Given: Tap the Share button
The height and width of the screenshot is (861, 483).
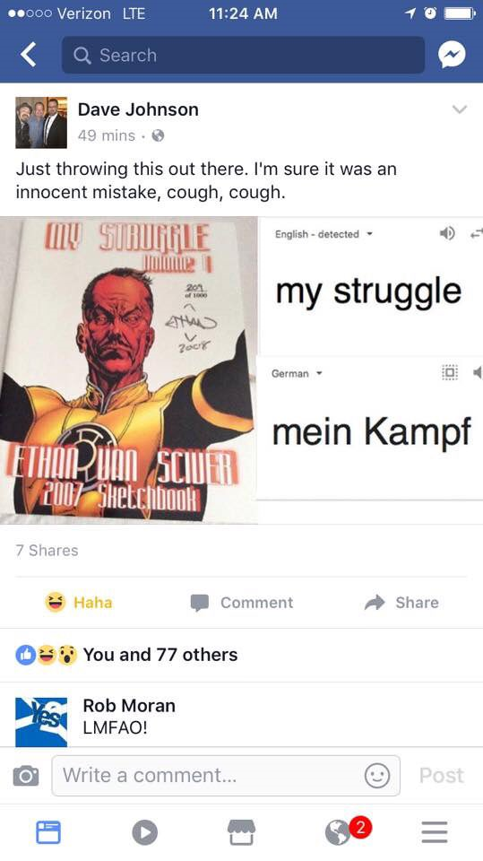Looking at the screenshot, I should pos(401,603).
